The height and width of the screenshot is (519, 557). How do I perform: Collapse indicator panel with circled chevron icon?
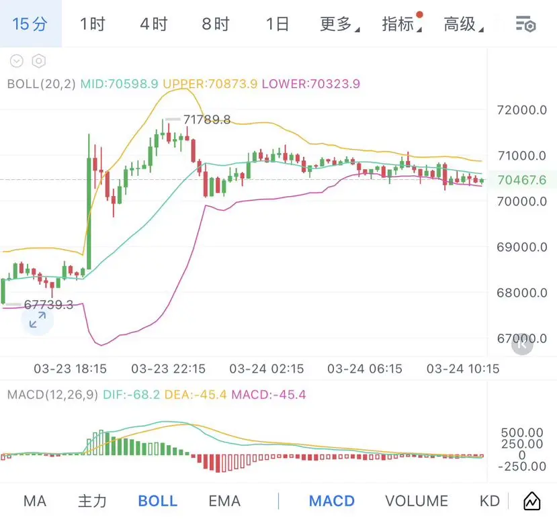pos(17,61)
